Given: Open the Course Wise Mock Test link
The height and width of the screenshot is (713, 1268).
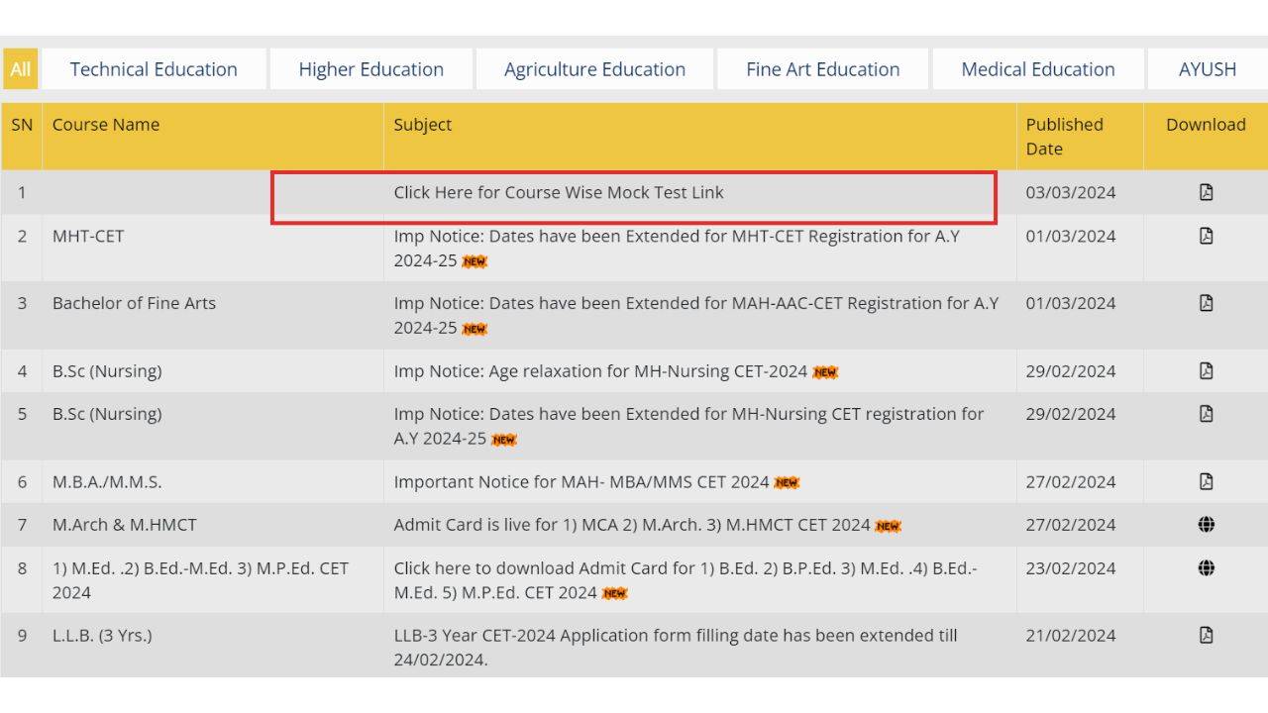Looking at the screenshot, I should pos(557,192).
